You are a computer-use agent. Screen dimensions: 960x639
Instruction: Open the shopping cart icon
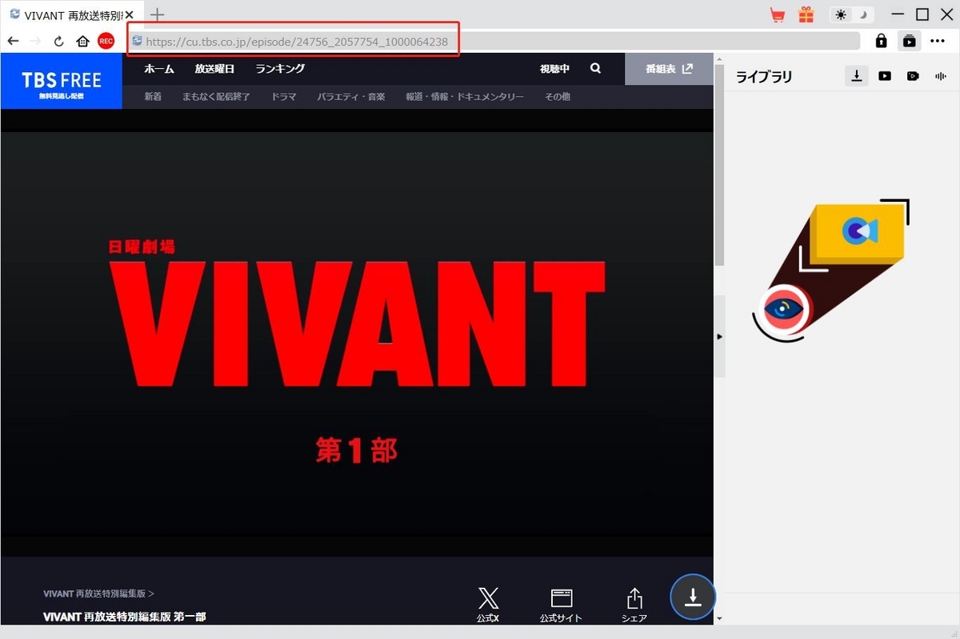777,14
